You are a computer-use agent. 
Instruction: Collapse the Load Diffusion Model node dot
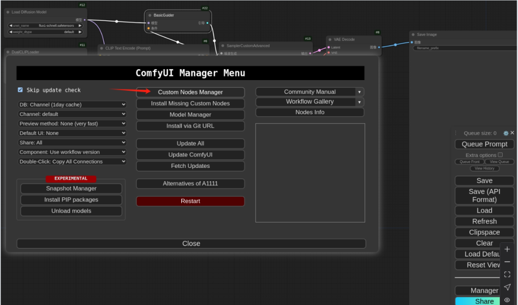pyautogui.click(x=8, y=12)
